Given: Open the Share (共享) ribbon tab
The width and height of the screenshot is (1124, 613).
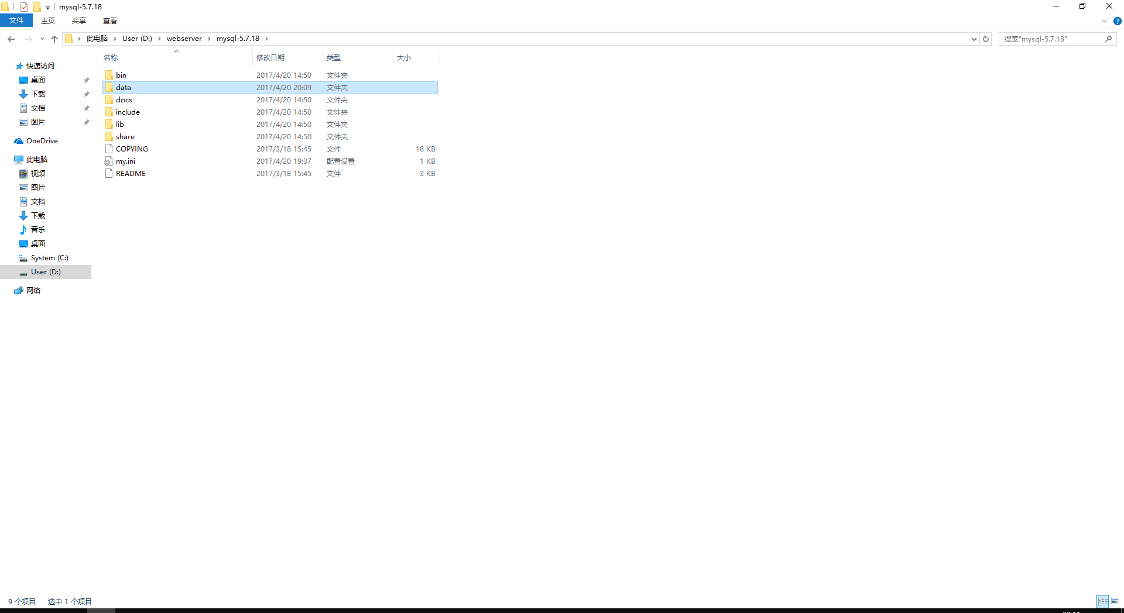Looking at the screenshot, I should point(79,20).
